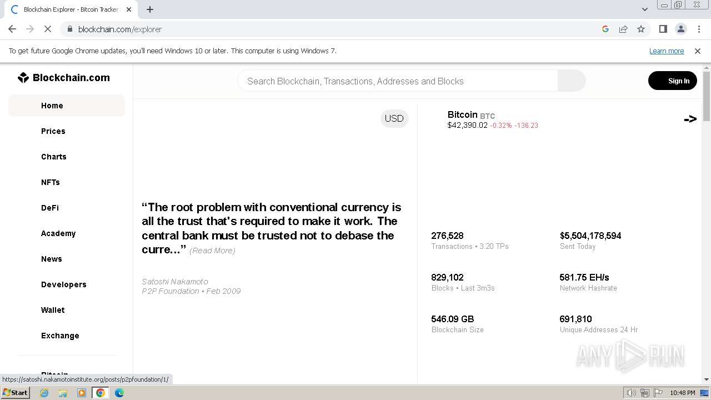
Task: Share this page icon
Action: [623, 29]
